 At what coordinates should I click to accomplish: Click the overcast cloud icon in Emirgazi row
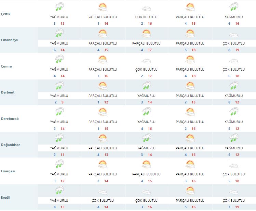(234, 165)
